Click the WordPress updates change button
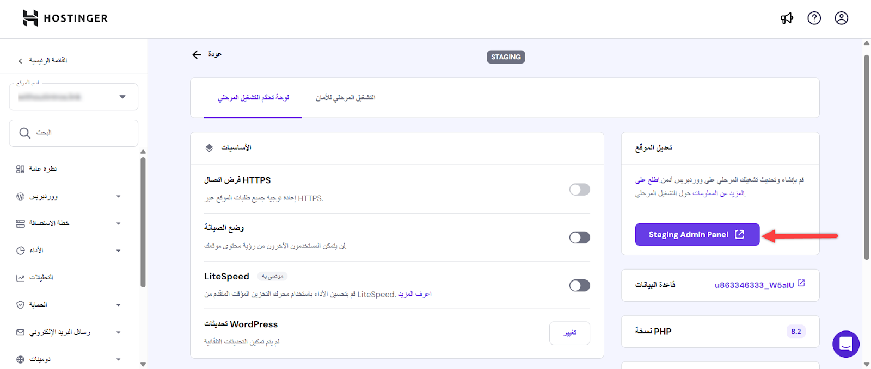This screenshot has height=369, width=871. click(x=569, y=333)
